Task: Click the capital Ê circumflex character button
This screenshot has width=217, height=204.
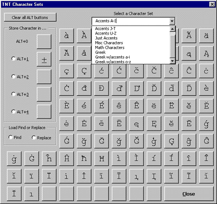Action: 137,106
